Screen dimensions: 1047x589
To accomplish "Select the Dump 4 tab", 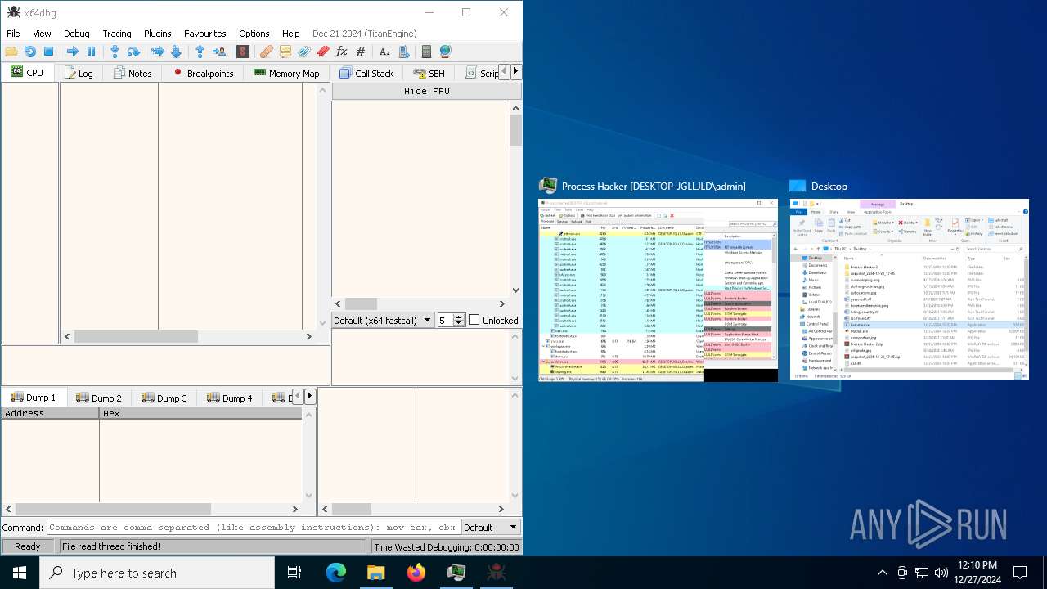I will pyautogui.click(x=230, y=398).
